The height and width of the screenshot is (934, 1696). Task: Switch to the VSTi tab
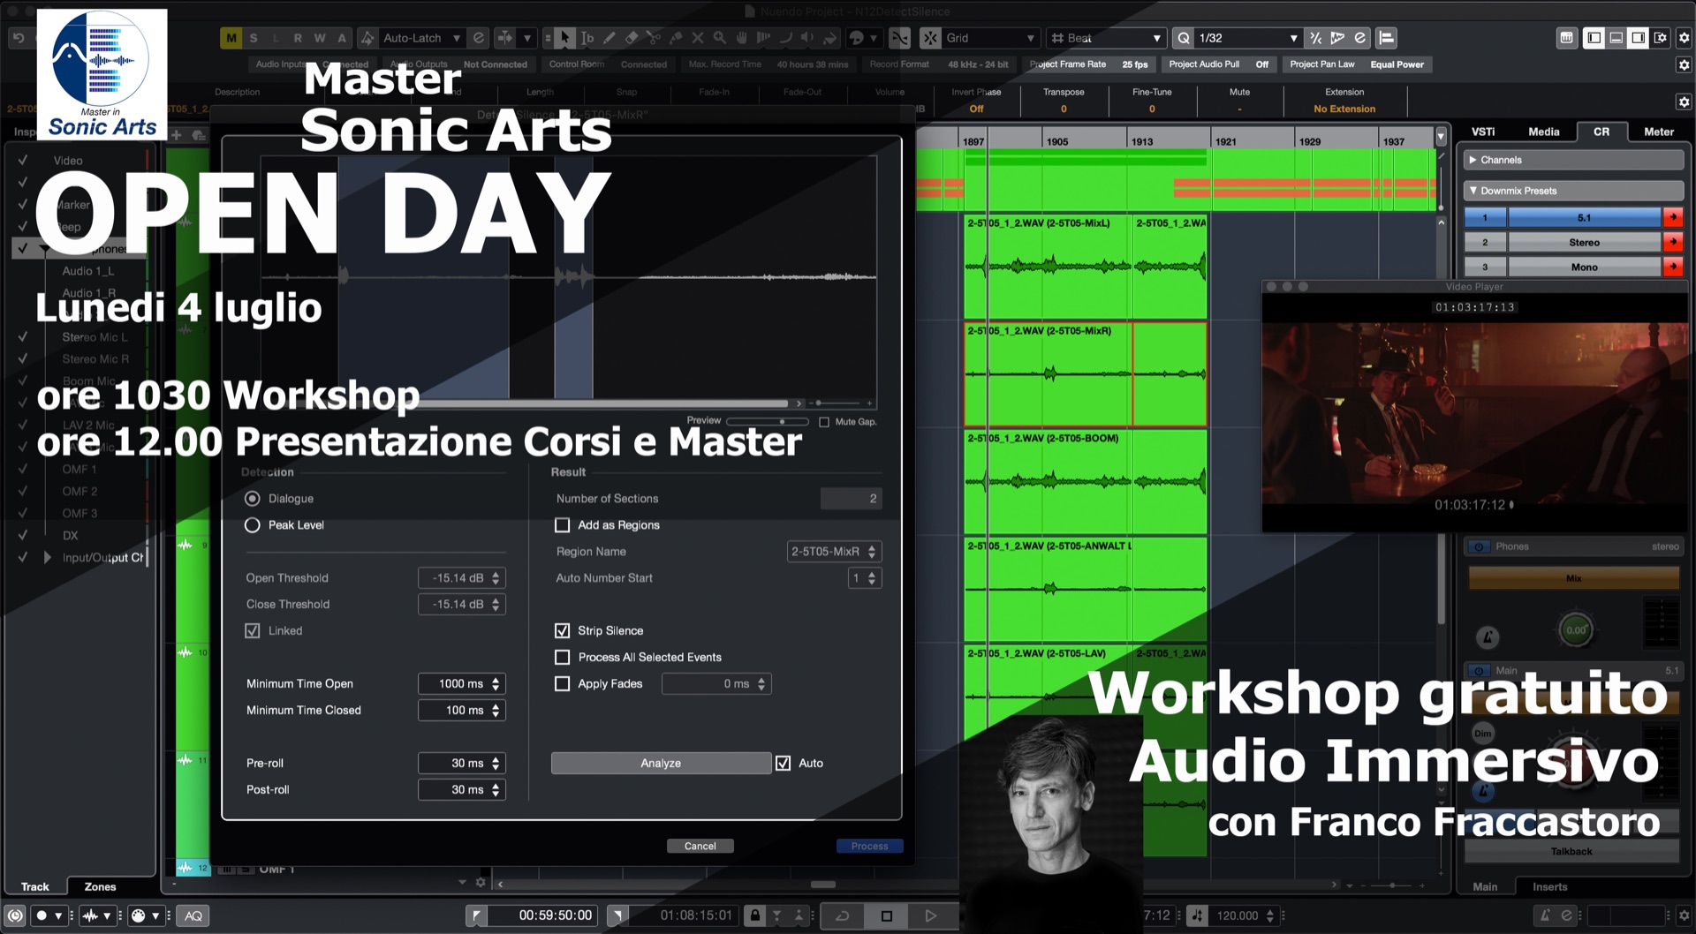pos(1483,132)
